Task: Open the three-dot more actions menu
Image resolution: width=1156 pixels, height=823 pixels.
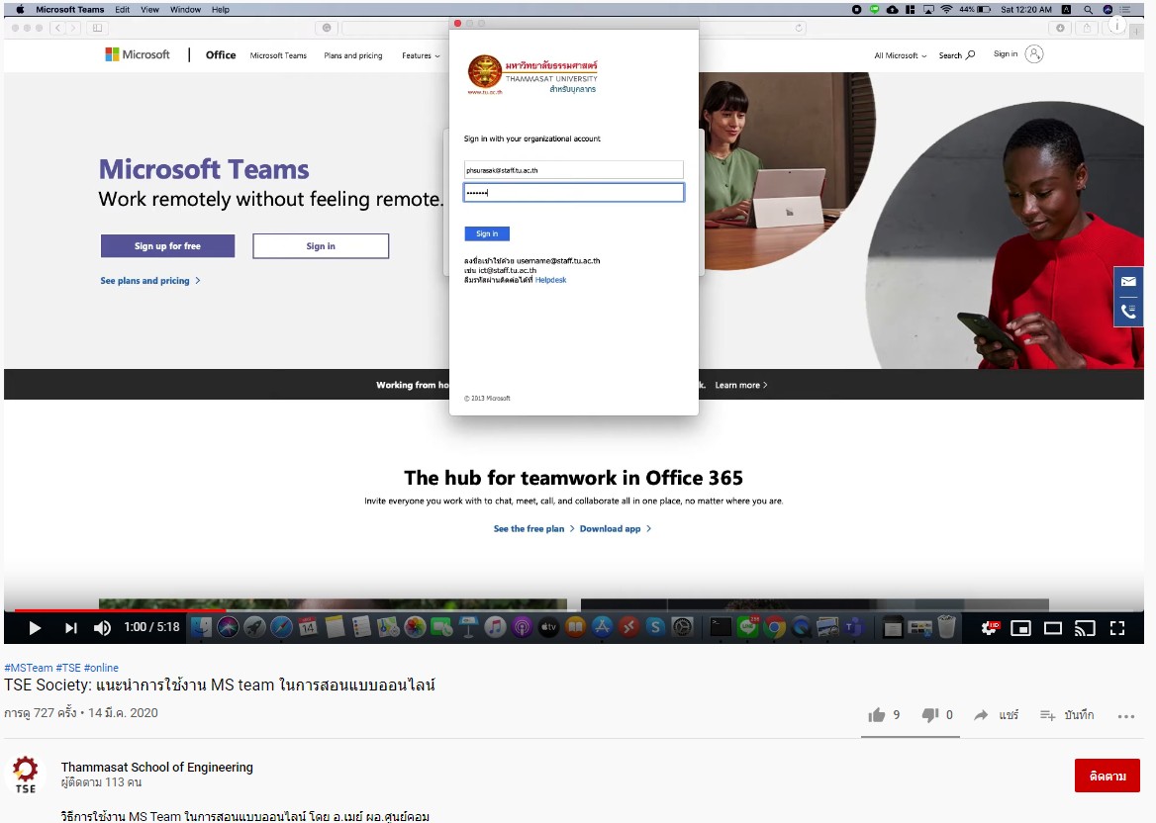Action: coord(1125,716)
